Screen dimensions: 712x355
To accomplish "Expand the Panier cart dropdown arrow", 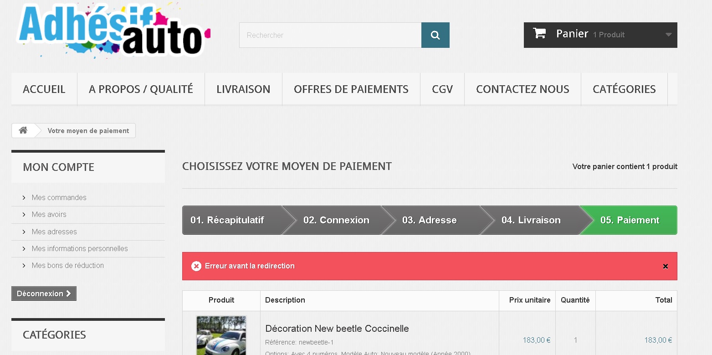I will point(668,35).
